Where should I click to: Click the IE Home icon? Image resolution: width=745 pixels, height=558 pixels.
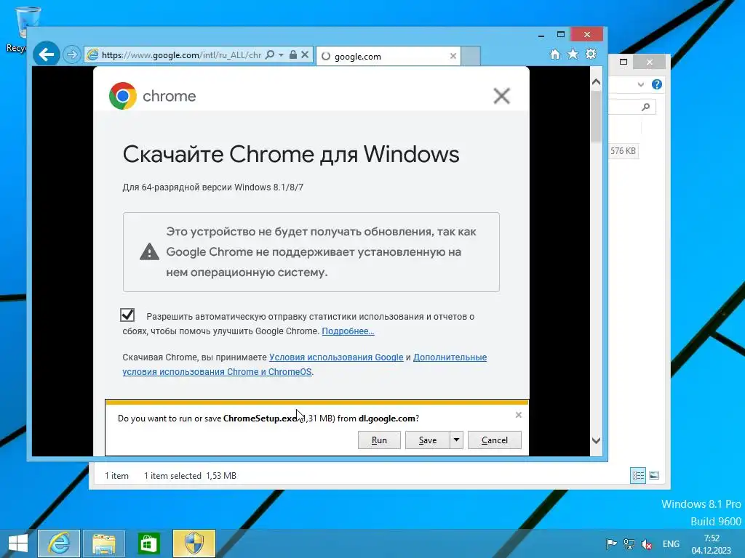tap(554, 54)
